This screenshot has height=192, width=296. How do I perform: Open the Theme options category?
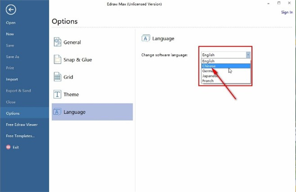pos(92,94)
